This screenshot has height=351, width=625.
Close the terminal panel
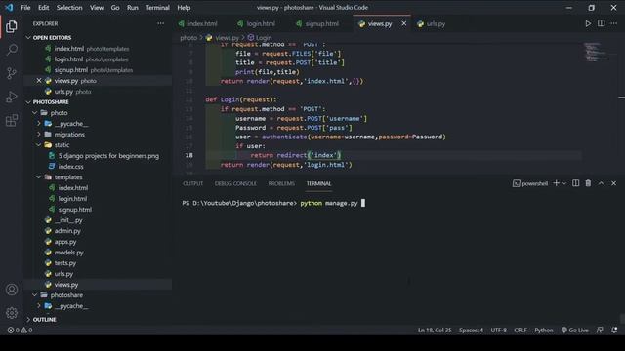pyautogui.click(x=614, y=183)
